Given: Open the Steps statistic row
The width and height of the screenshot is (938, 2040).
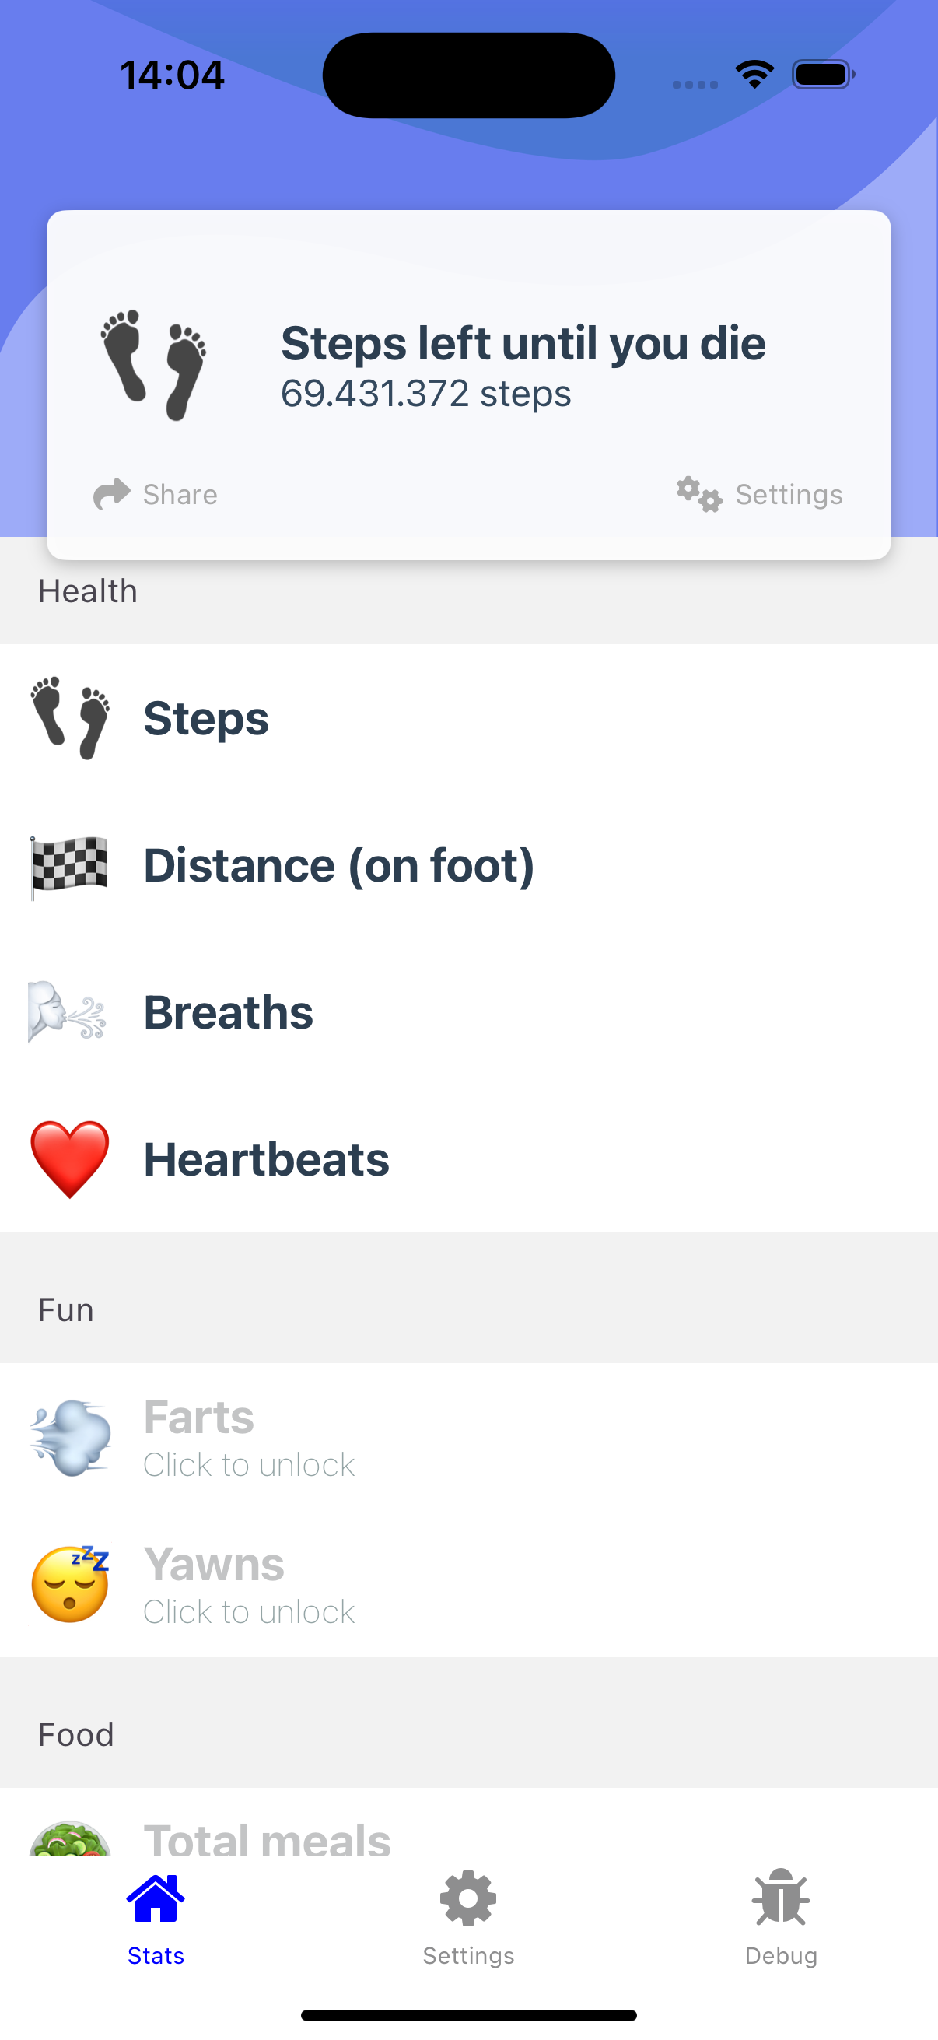Looking at the screenshot, I should (x=206, y=718).
